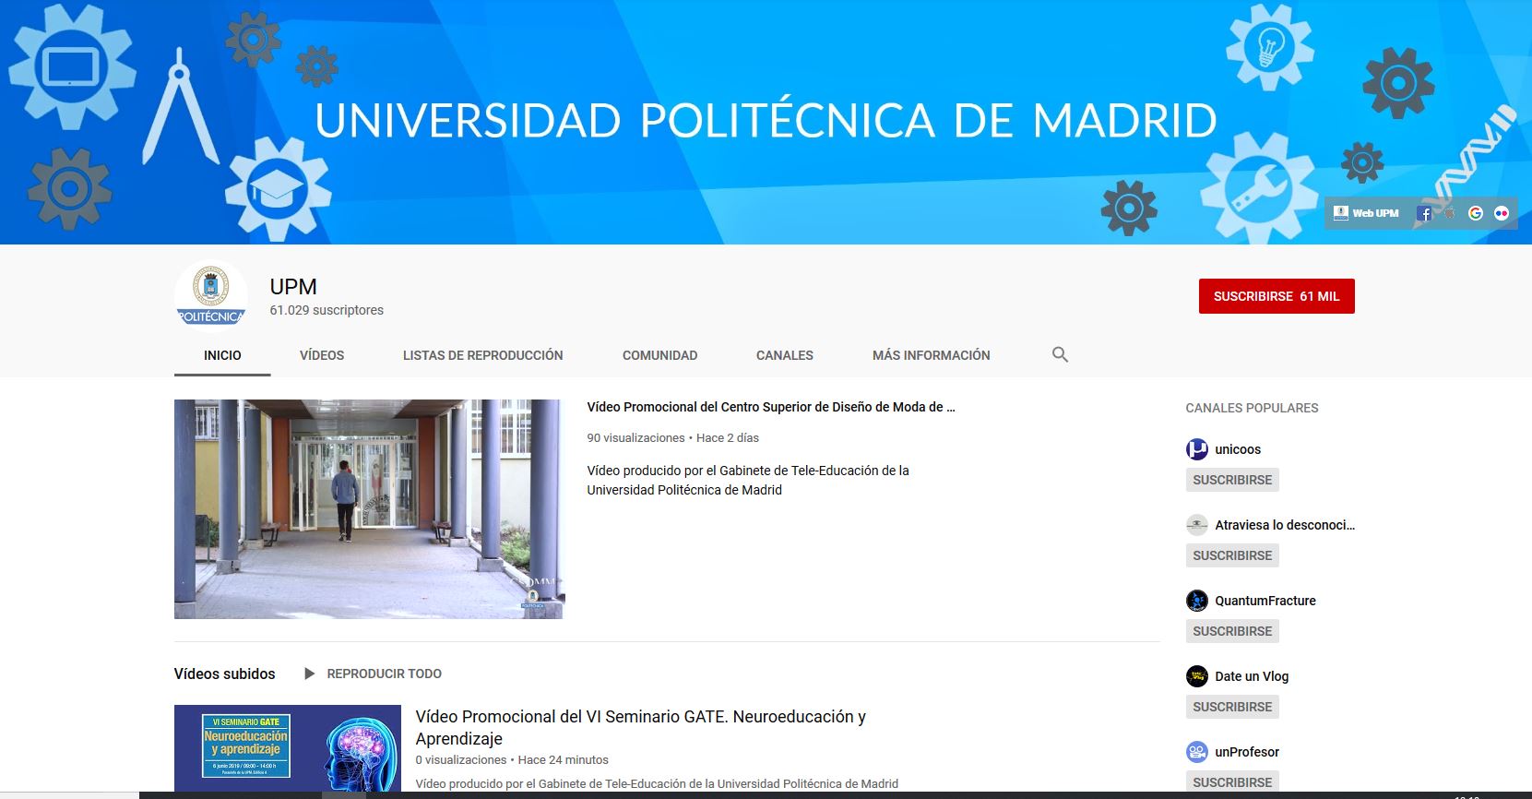
Task: Open the Google link icon in the banner
Action: (x=1476, y=213)
